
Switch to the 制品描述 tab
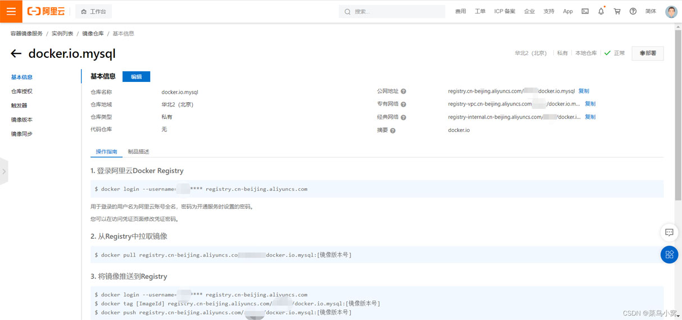[138, 152]
